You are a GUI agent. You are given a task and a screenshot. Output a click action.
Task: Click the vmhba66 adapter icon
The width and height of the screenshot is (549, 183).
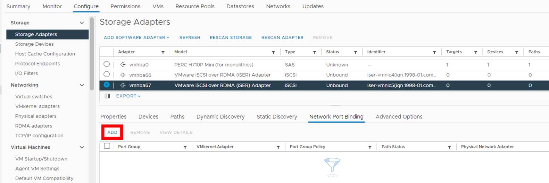[123, 75]
